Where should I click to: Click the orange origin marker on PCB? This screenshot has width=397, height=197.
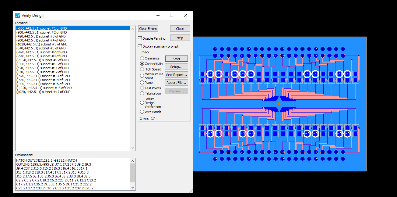click(x=279, y=104)
